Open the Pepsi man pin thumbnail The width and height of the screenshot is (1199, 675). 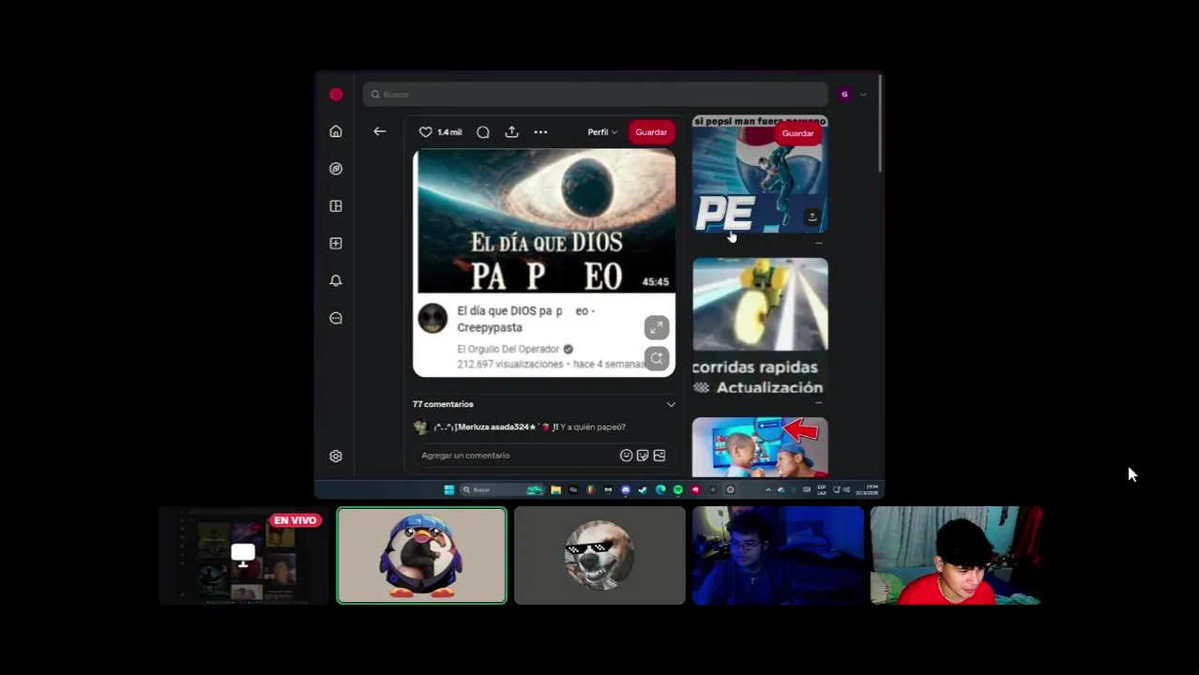[760, 174]
